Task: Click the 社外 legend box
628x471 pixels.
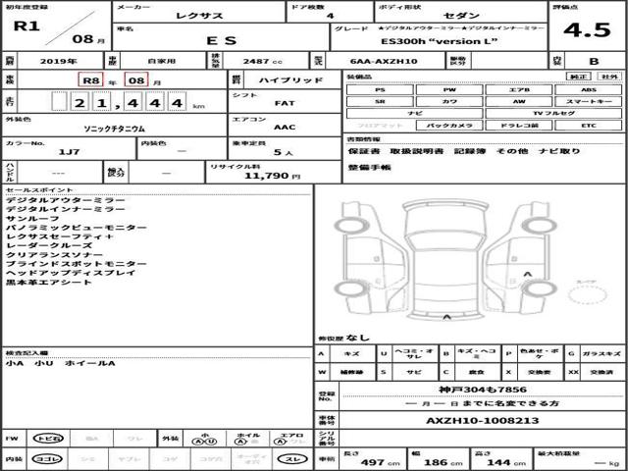Action: coord(608,77)
